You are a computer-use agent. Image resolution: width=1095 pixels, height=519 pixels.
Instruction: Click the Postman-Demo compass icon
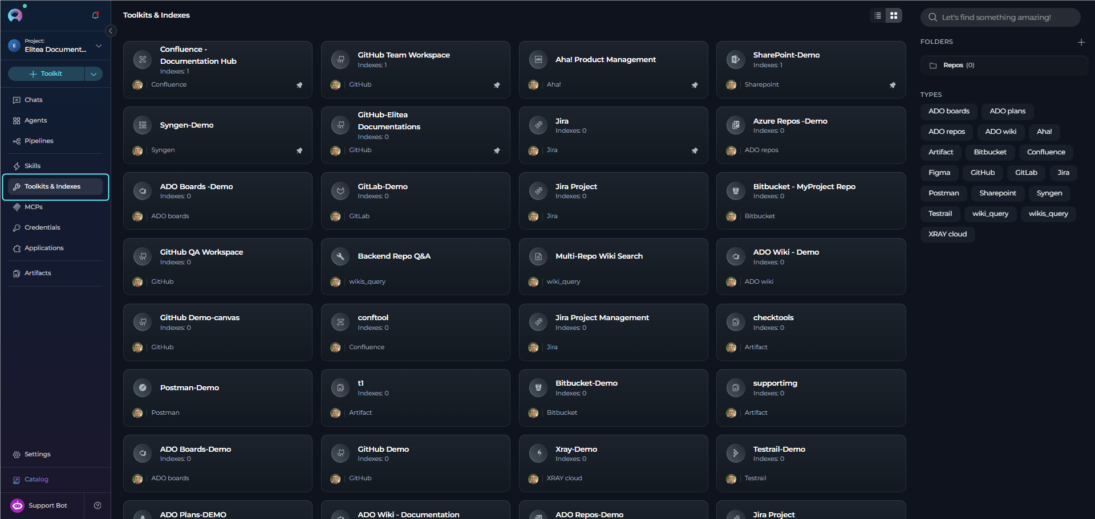pos(143,387)
